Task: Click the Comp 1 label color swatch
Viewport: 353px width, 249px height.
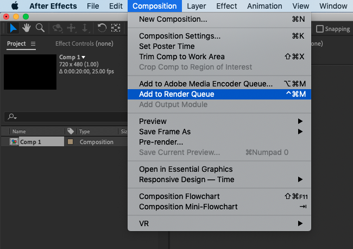Action: [x=70, y=142]
